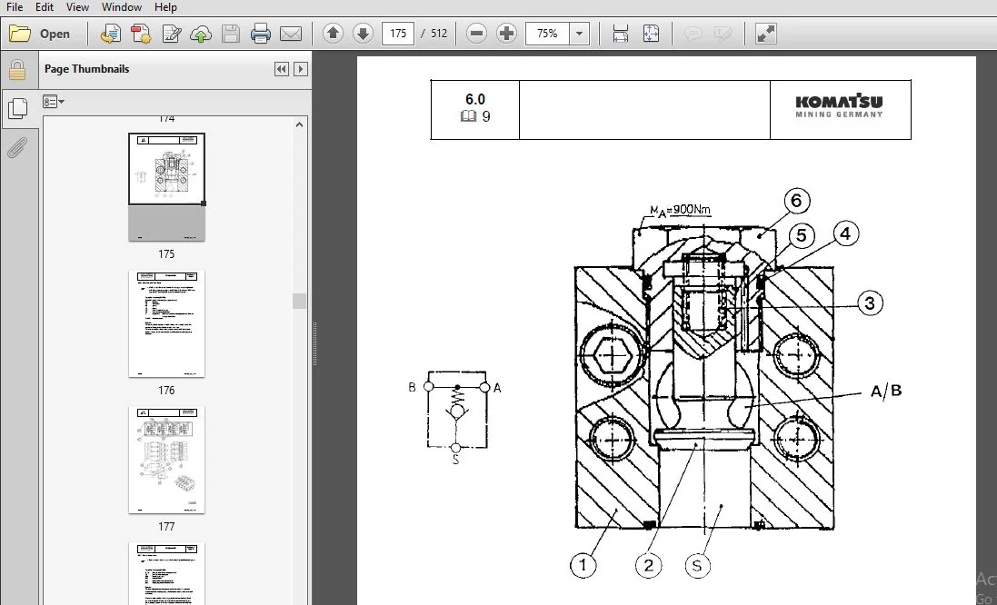
Task: Click the read mode fullscreen icon
Action: click(765, 34)
